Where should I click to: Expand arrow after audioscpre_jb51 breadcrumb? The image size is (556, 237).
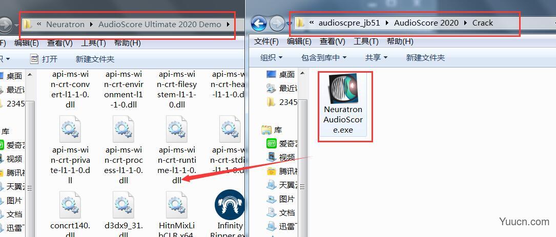[x=387, y=23]
